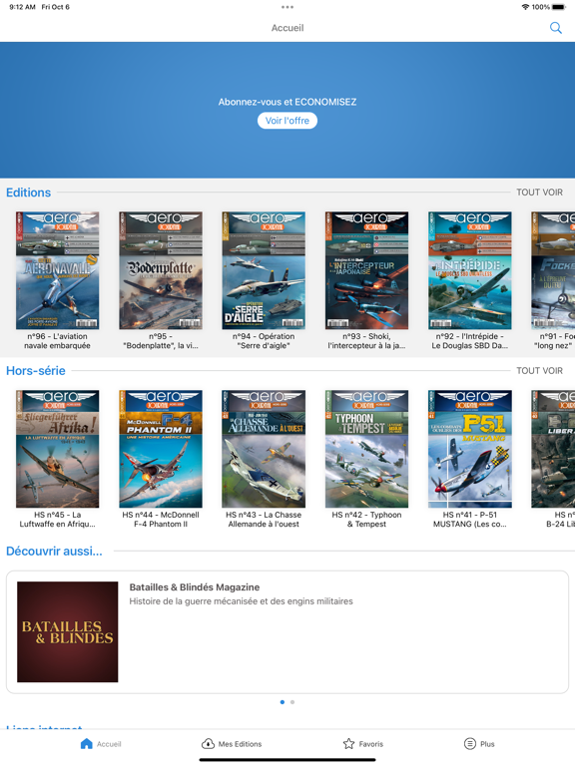575x766 pixels.
Task: Tap the Wi-Fi status icon
Action: pos(526,7)
